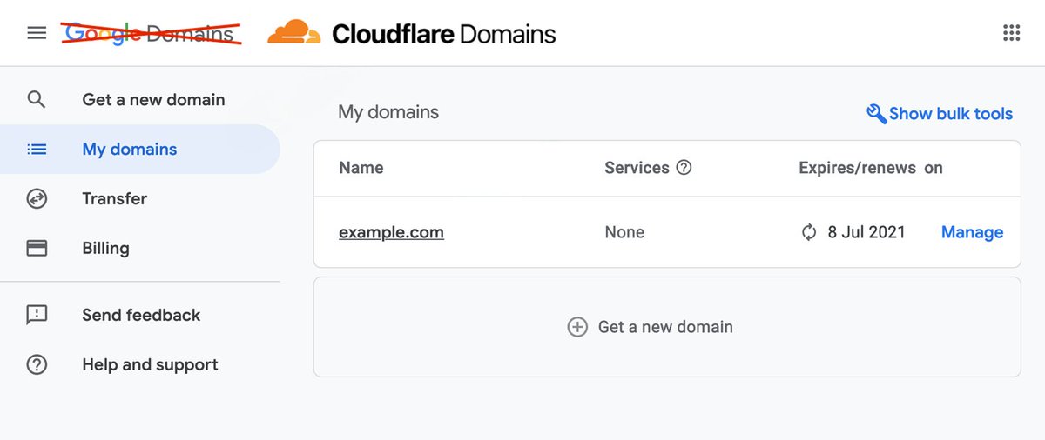Open the Transfer section

[x=114, y=198]
